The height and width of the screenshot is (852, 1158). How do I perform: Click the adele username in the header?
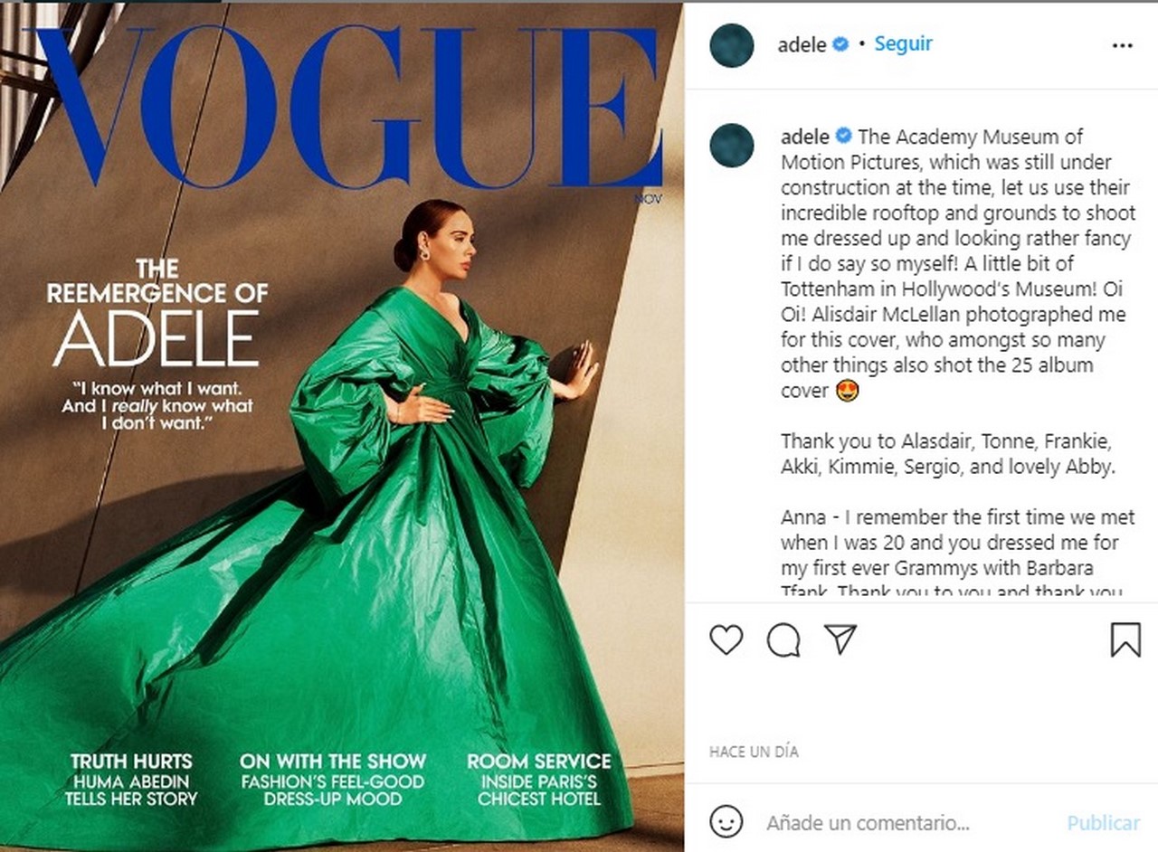[802, 44]
